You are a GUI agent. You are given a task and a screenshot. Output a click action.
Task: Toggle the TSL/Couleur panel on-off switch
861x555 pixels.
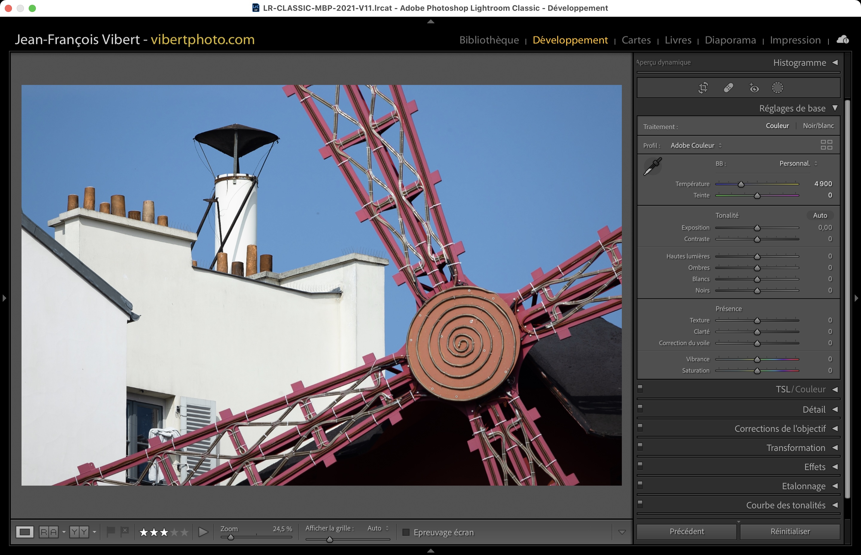click(x=640, y=388)
